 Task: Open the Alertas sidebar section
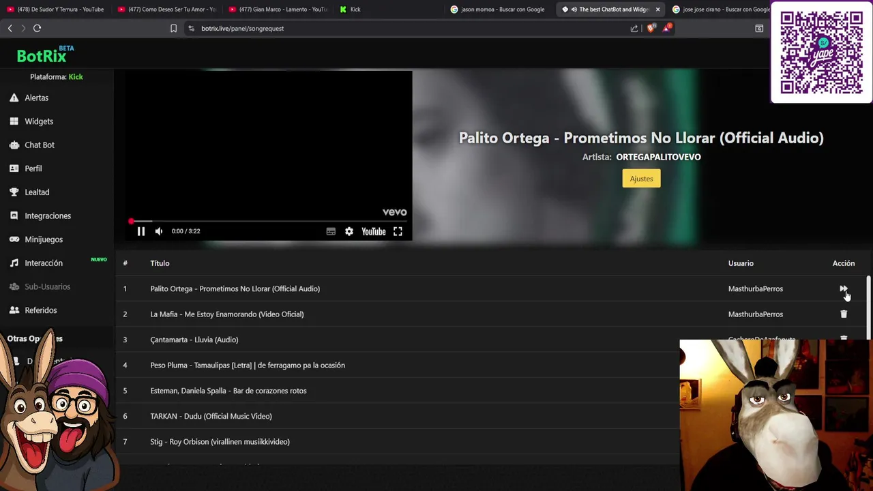pos(29,98)
